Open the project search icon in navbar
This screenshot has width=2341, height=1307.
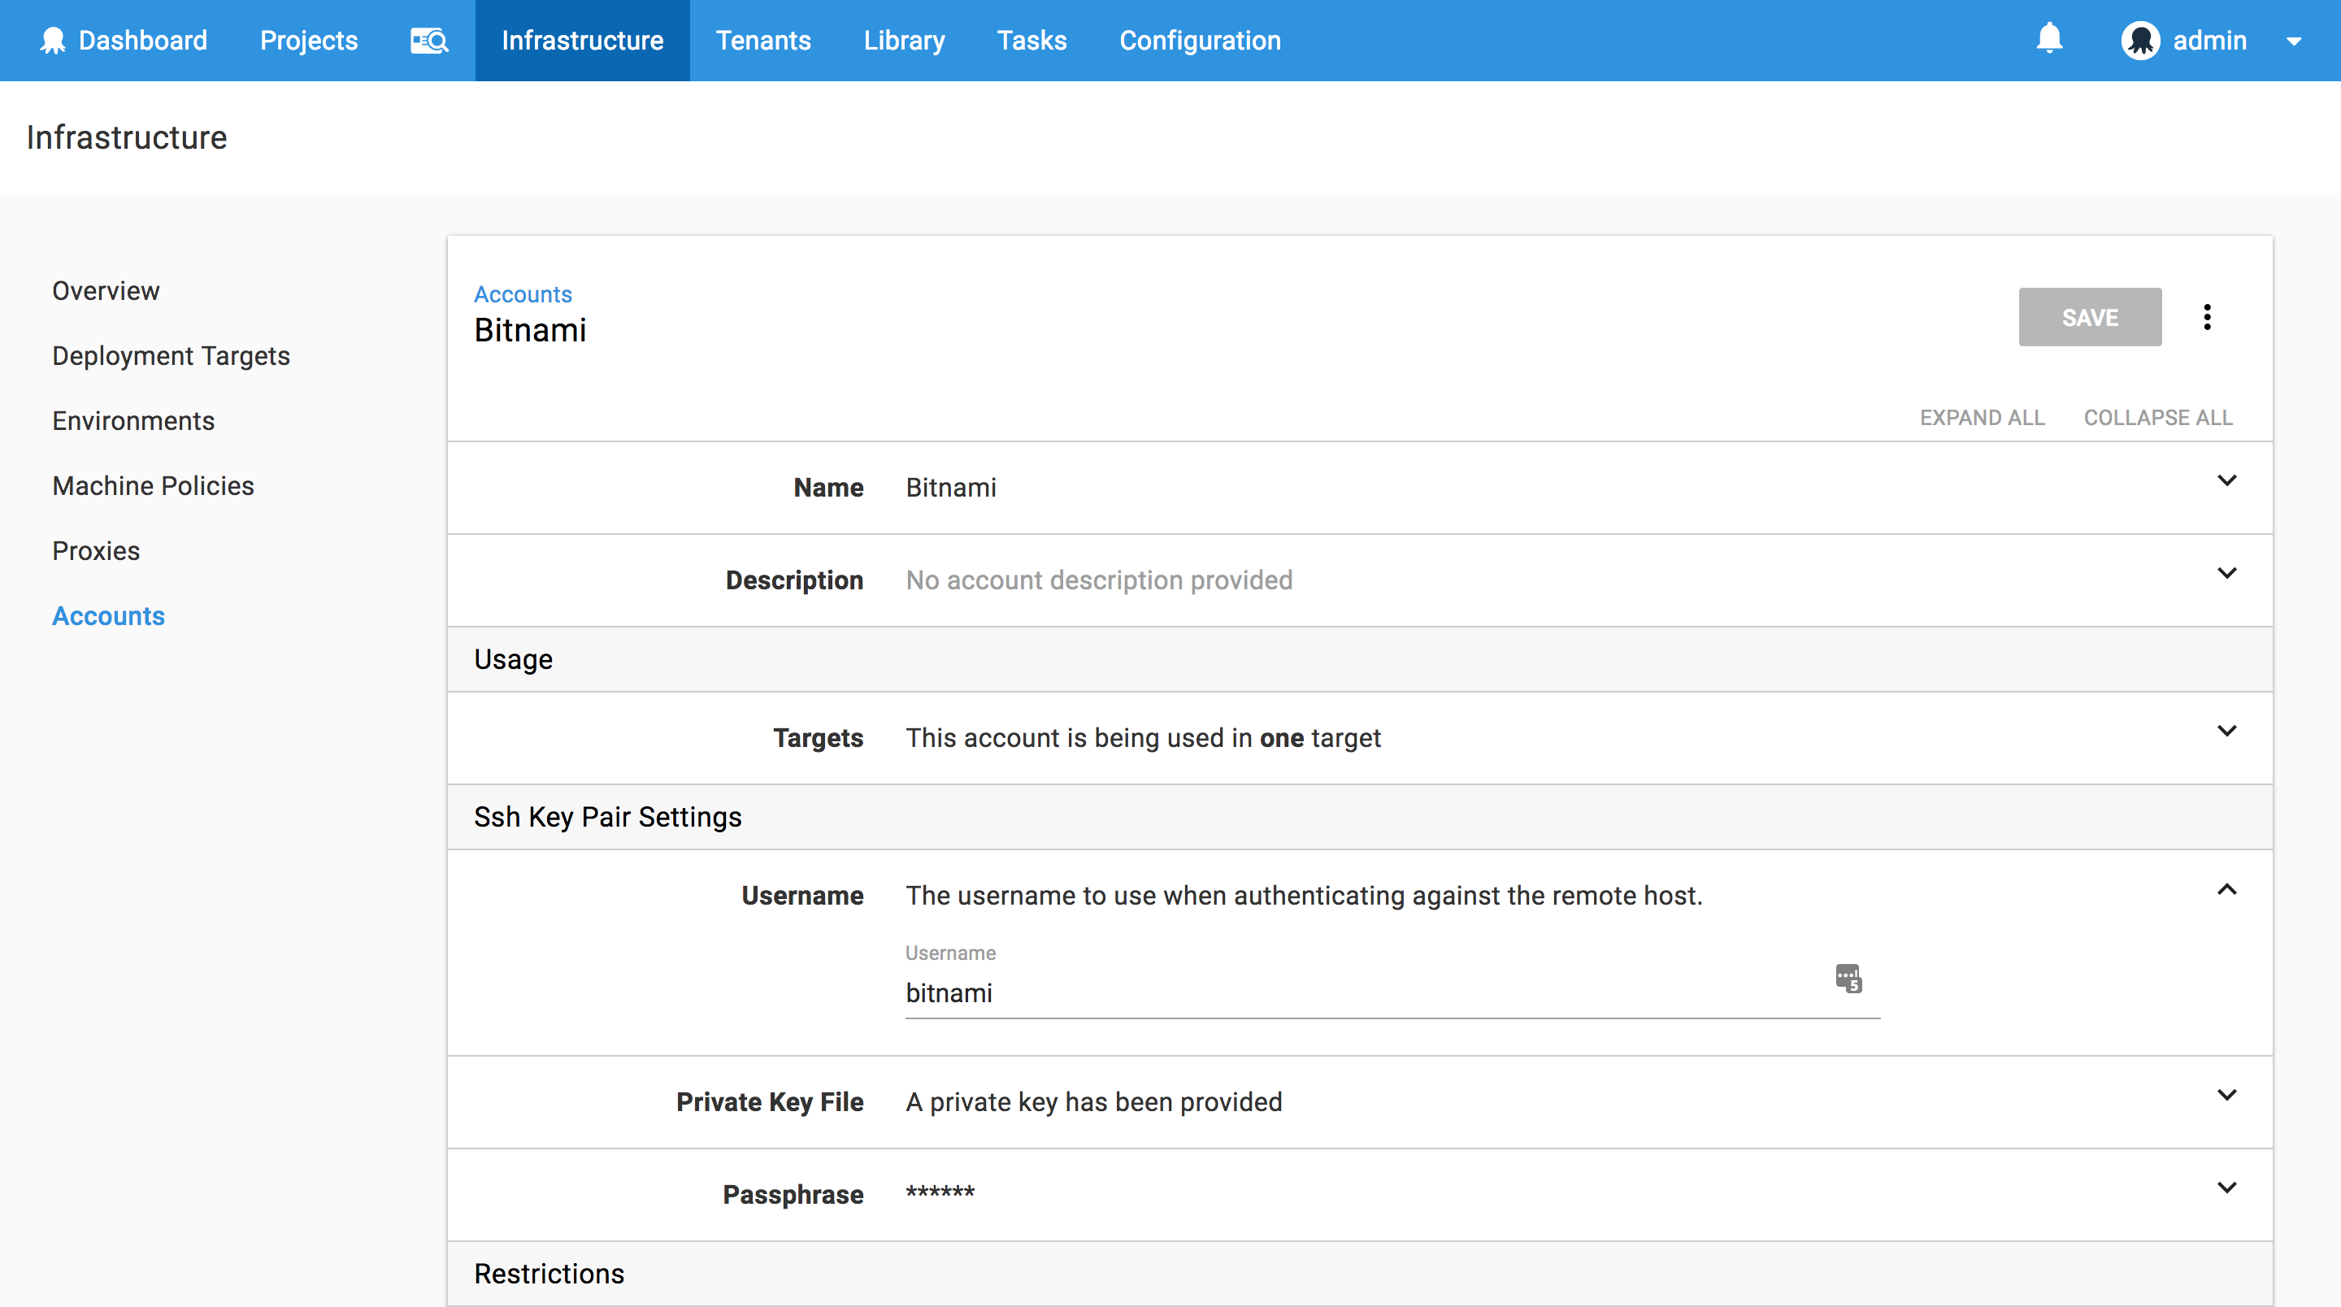coord(429,41)
